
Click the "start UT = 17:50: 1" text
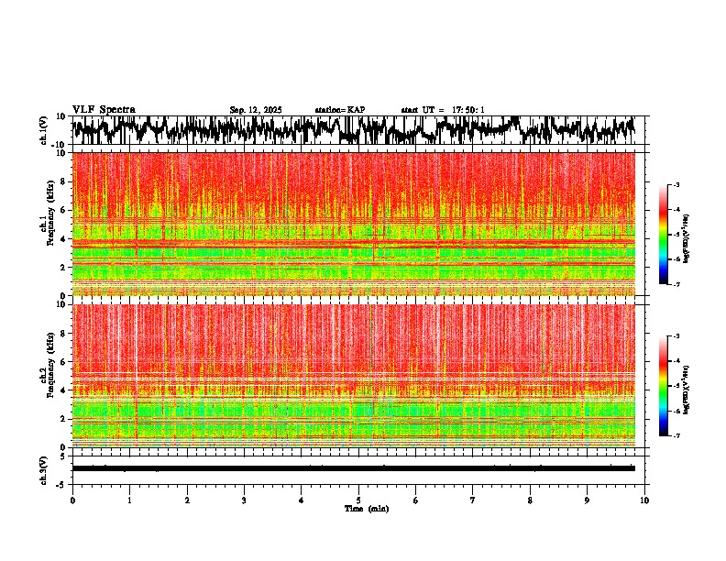click(x=443, y=110)
